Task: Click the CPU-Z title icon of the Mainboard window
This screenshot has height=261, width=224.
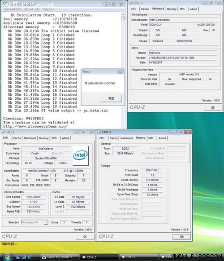Action: tap(131, 3)
